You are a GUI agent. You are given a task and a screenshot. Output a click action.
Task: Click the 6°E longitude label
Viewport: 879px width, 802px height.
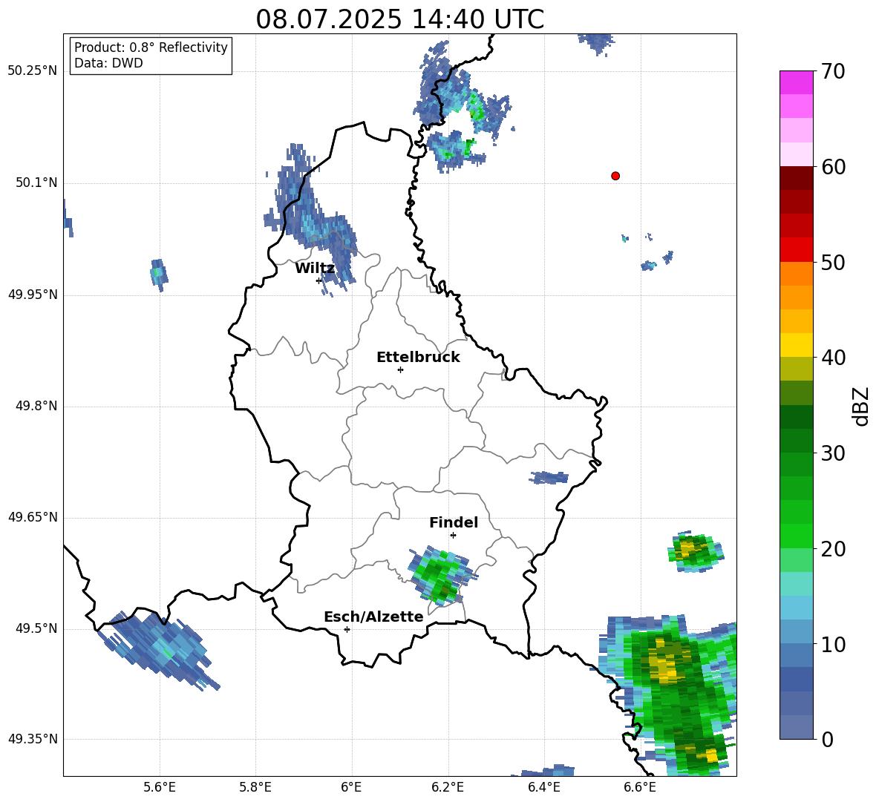(351, 787)
